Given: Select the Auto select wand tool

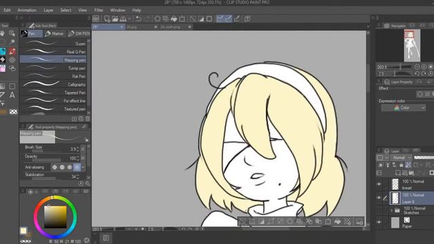Looking at the screenshot, I should coord(12,42).
